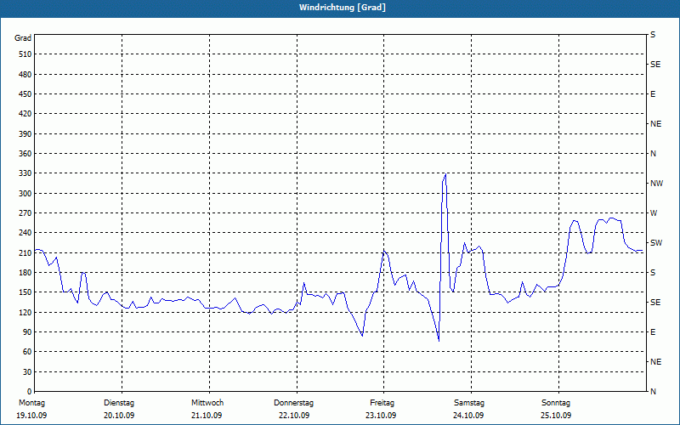Viewport: 680px width, 425px height.
Task: Select the date 23.10.09
Action: [381, 416]
